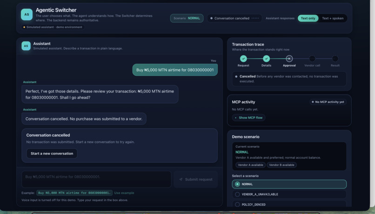Click the Conversation cancelled status pill
This screenshot has width=375, height=214.
pyautogui.click(x=234, y=18)
